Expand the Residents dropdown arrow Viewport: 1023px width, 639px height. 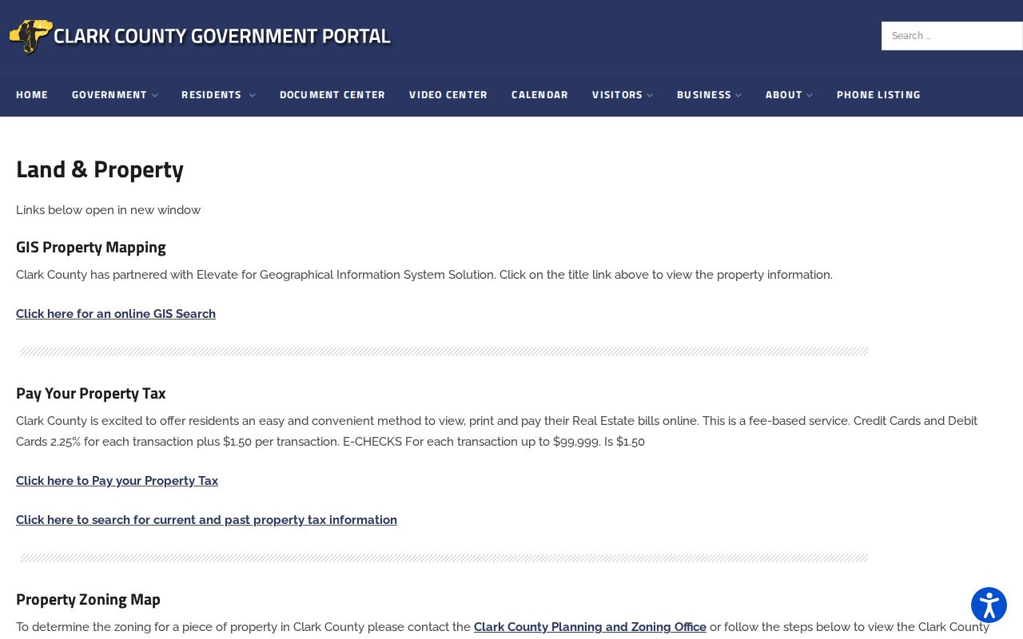tap(253, 95)
